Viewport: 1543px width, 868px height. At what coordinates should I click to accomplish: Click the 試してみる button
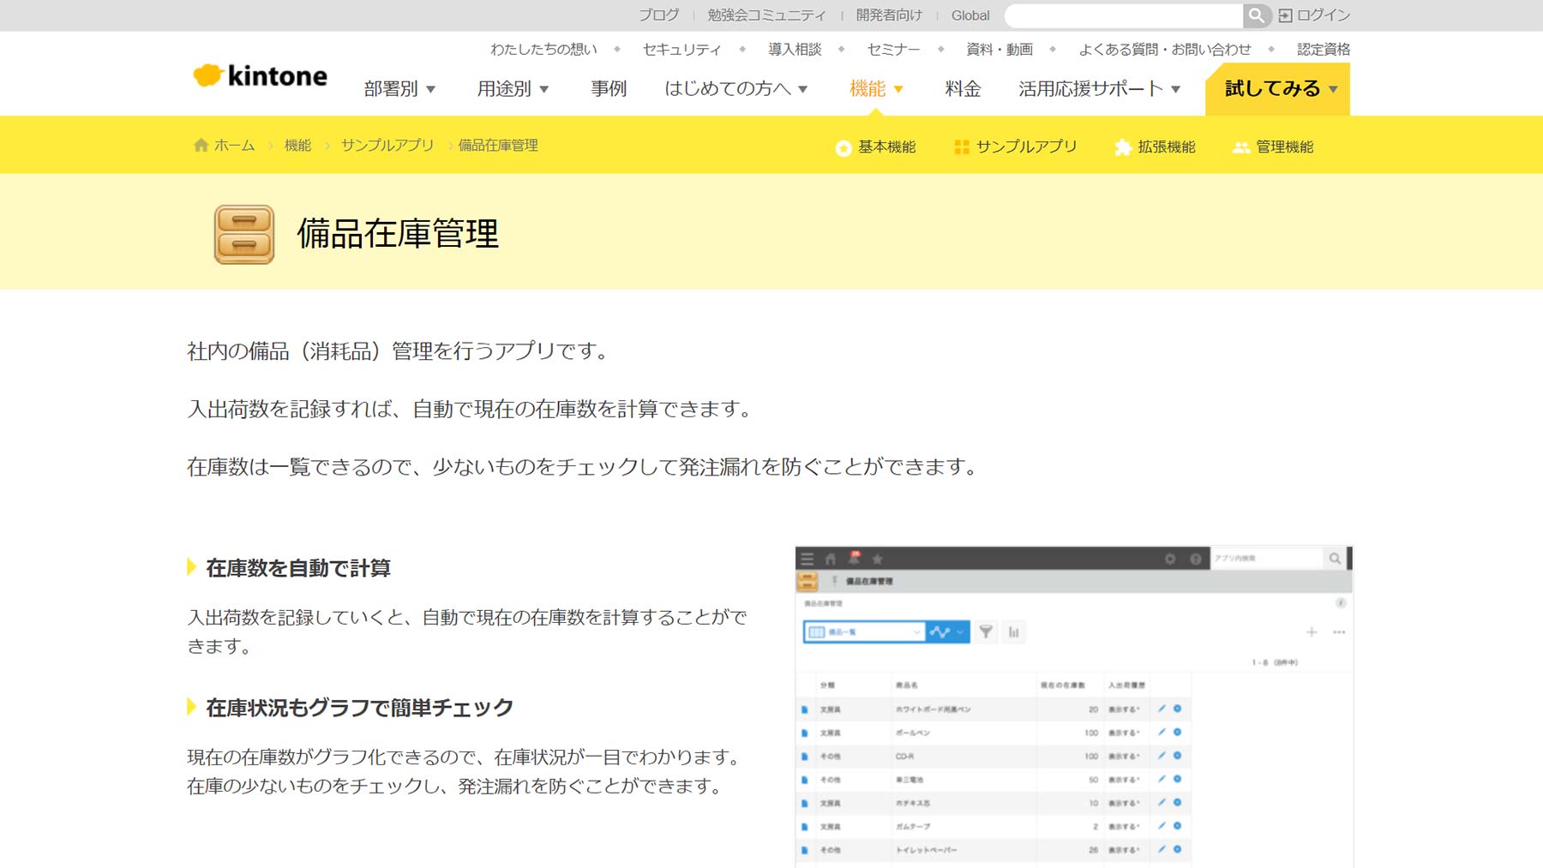click(1277, 88)
